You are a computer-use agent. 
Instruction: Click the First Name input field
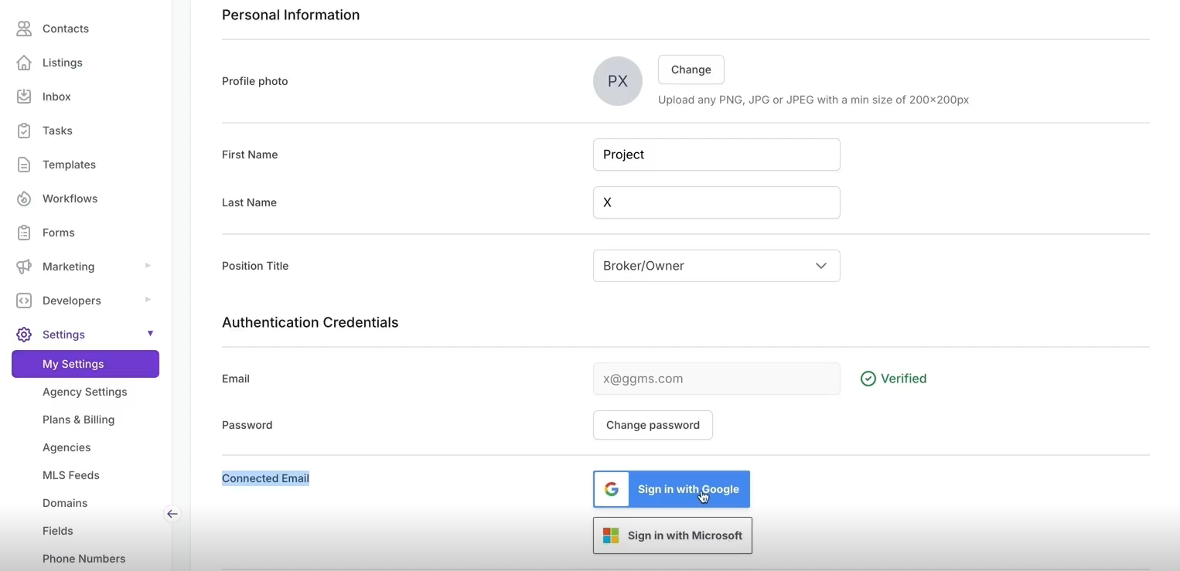coord(716,155)
